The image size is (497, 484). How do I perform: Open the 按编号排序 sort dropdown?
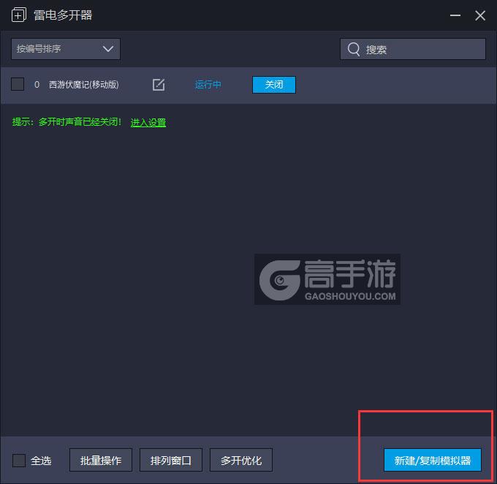(66, 49)
